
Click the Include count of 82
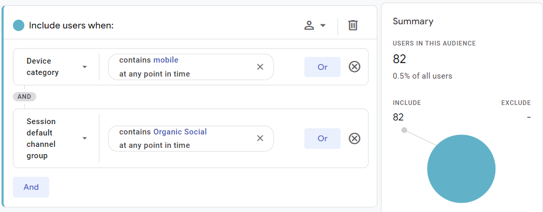click(x=398, y=117)
